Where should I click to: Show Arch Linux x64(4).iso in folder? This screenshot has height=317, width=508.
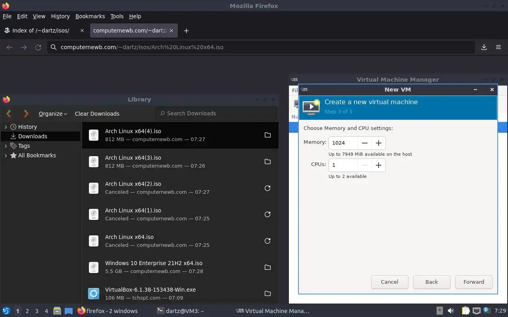[267, 135]
